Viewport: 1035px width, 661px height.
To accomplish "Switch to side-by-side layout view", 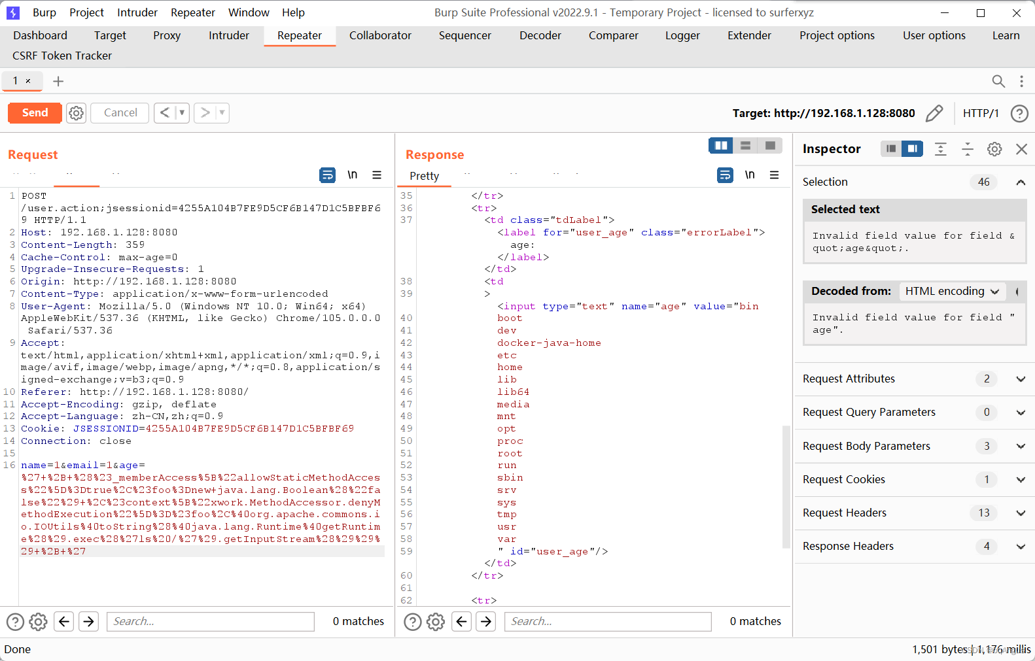I will coord(721,145).
